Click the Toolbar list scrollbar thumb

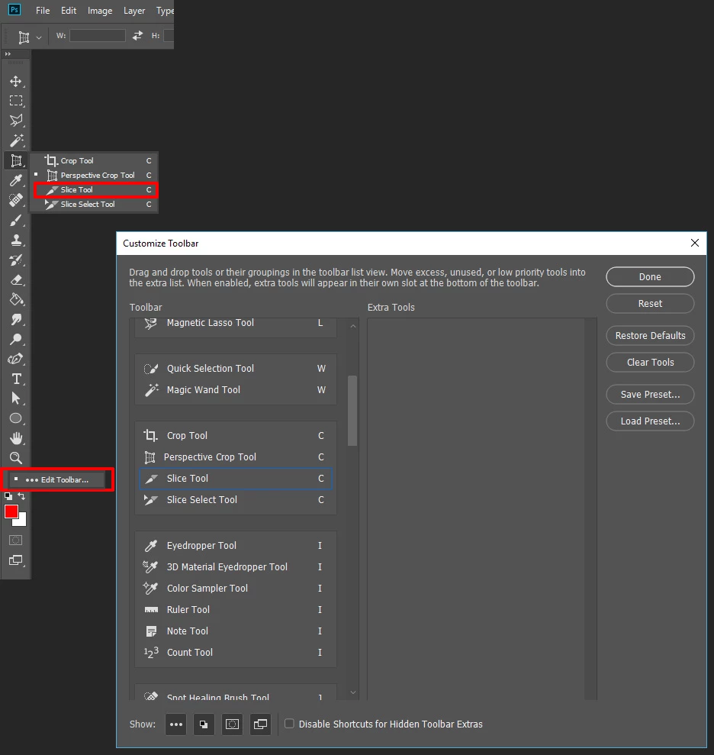pos(352,411)
